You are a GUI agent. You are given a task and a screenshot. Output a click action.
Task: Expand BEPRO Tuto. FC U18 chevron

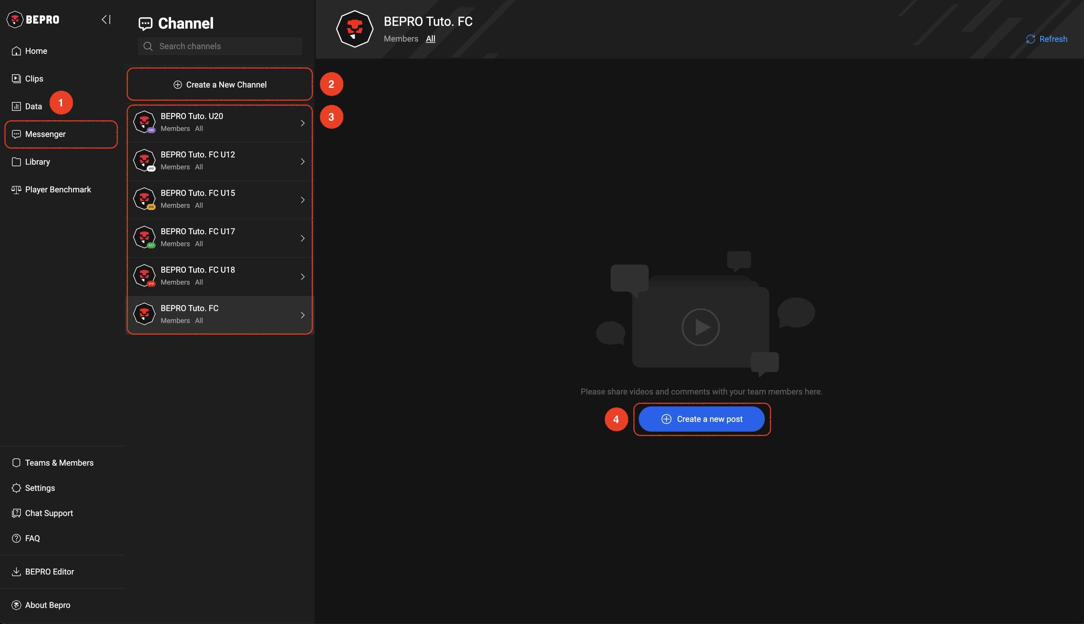pos(303,277)
